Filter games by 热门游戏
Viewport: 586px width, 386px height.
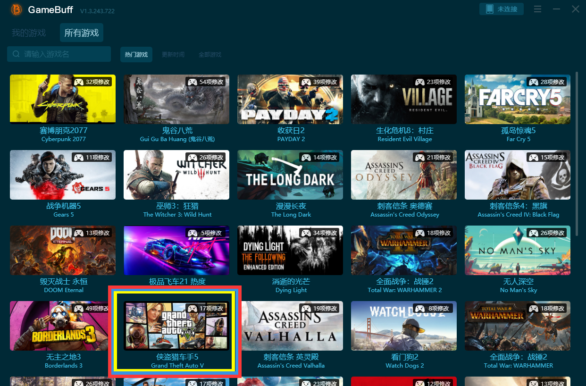click(x=136, y=54)
